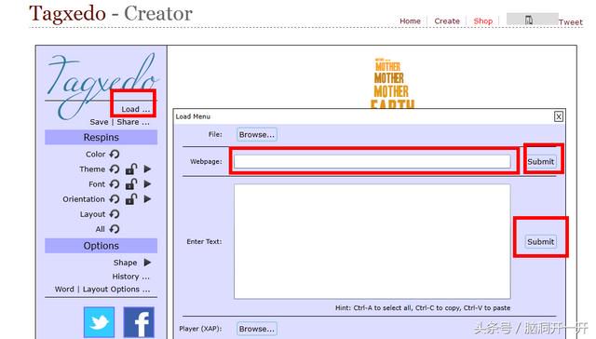The height and width of the screenshot is (339, 596).
Task: Toggle the Theme lock
Action: pos(131,169)
